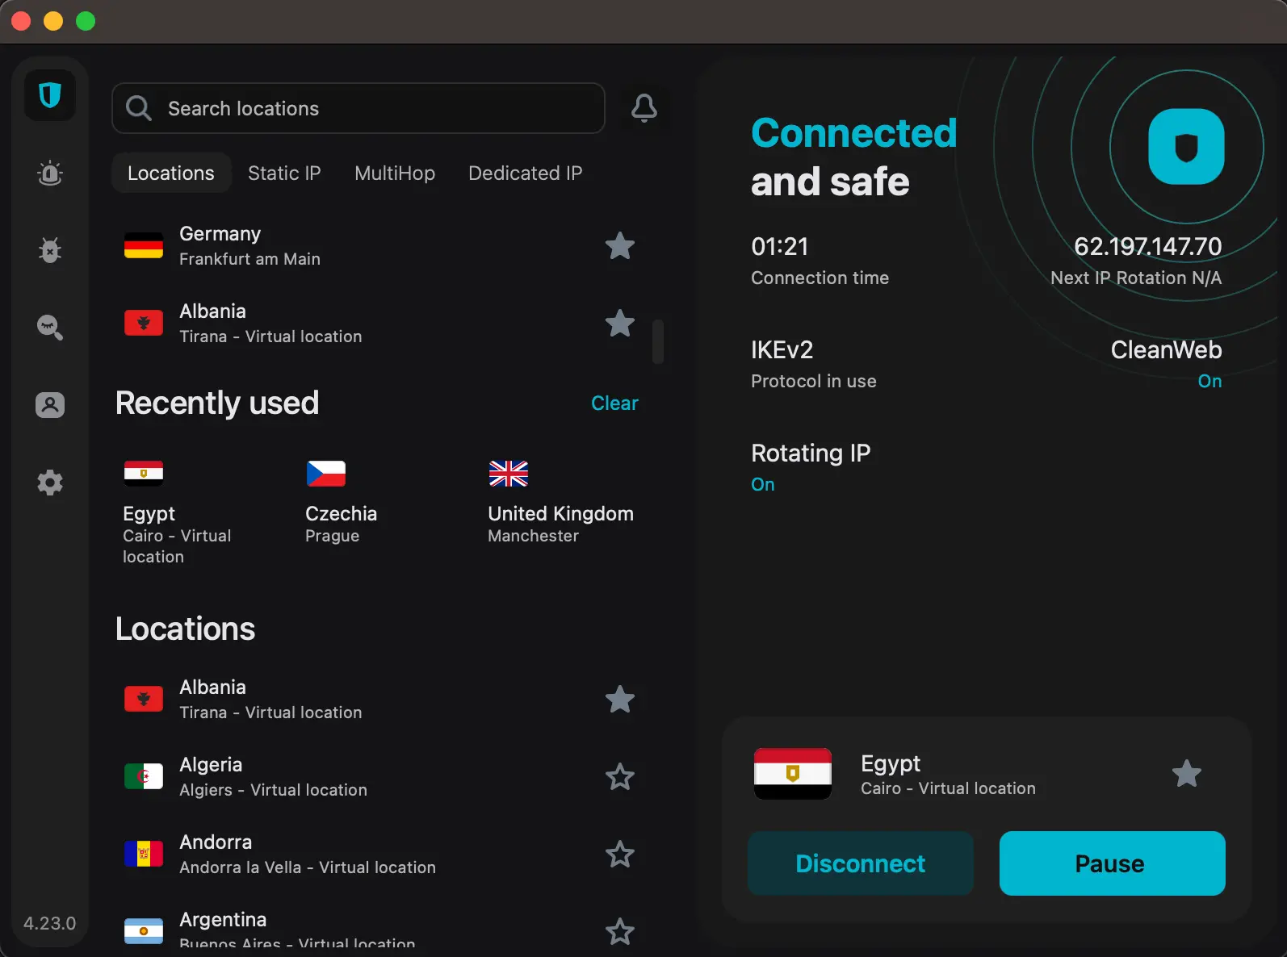Favorite Andorra with its star
The image size is (1287, 957).
tap(620, 854)
